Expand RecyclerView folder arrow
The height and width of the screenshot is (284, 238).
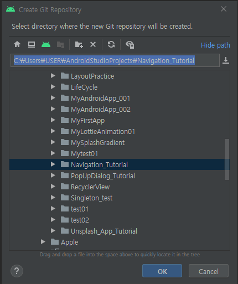coord(53,187)
